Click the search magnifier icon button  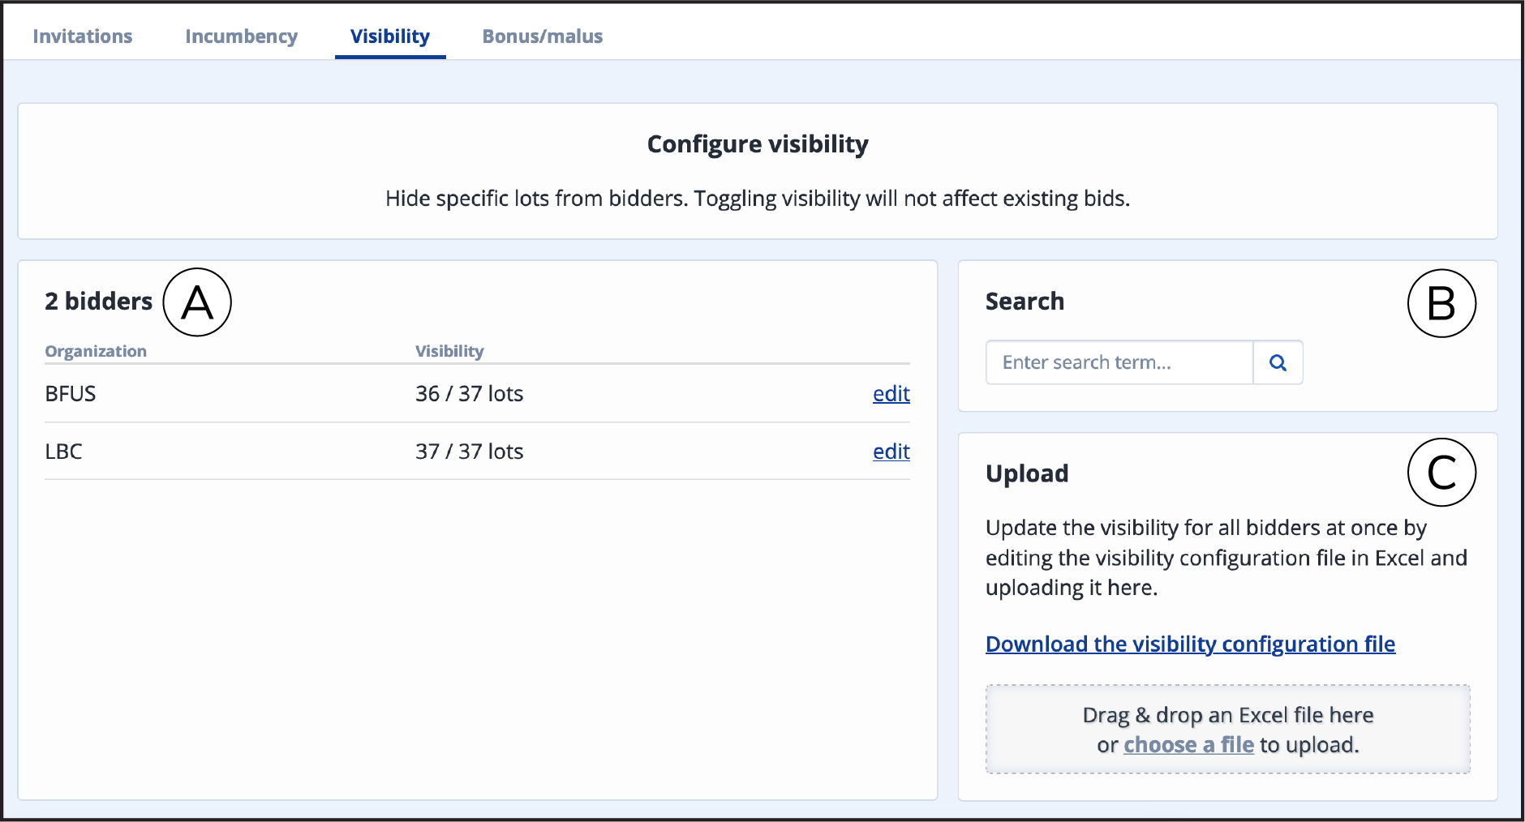point(1278,362)
